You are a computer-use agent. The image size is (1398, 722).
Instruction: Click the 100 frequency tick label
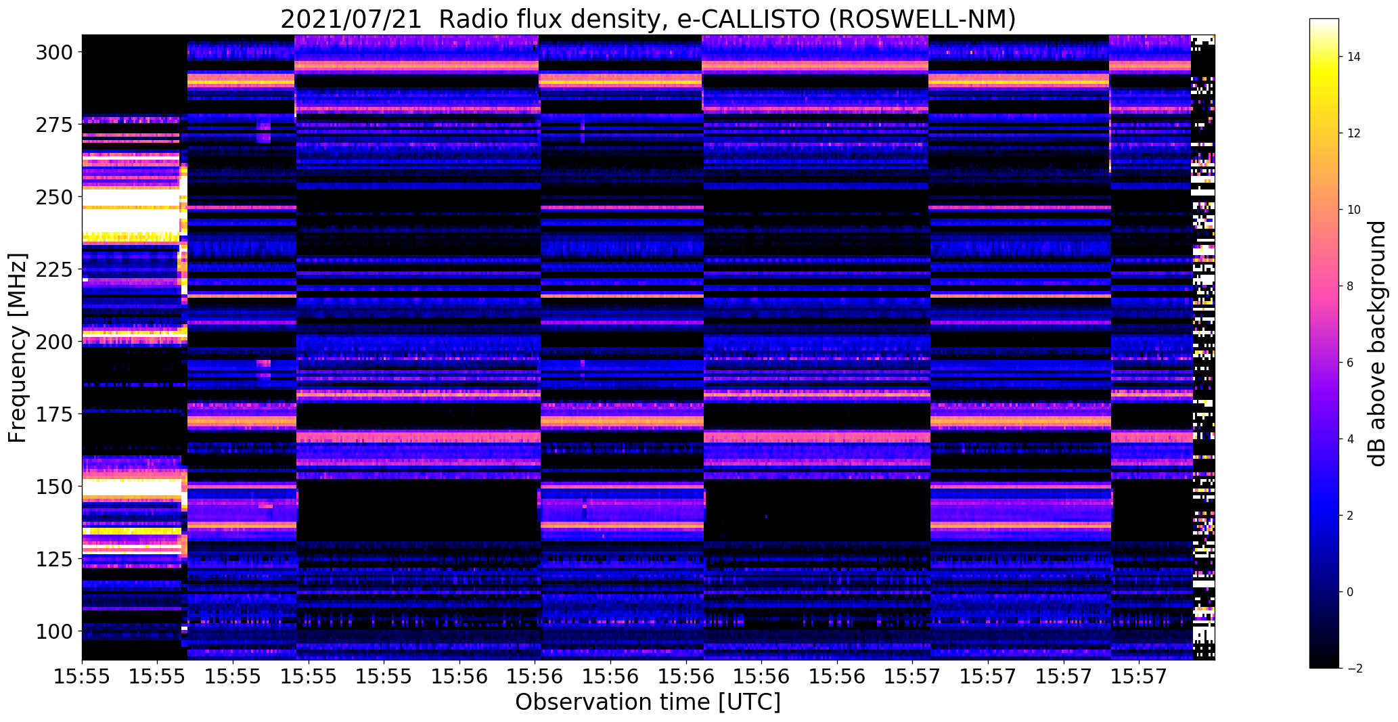click(55, 631)
